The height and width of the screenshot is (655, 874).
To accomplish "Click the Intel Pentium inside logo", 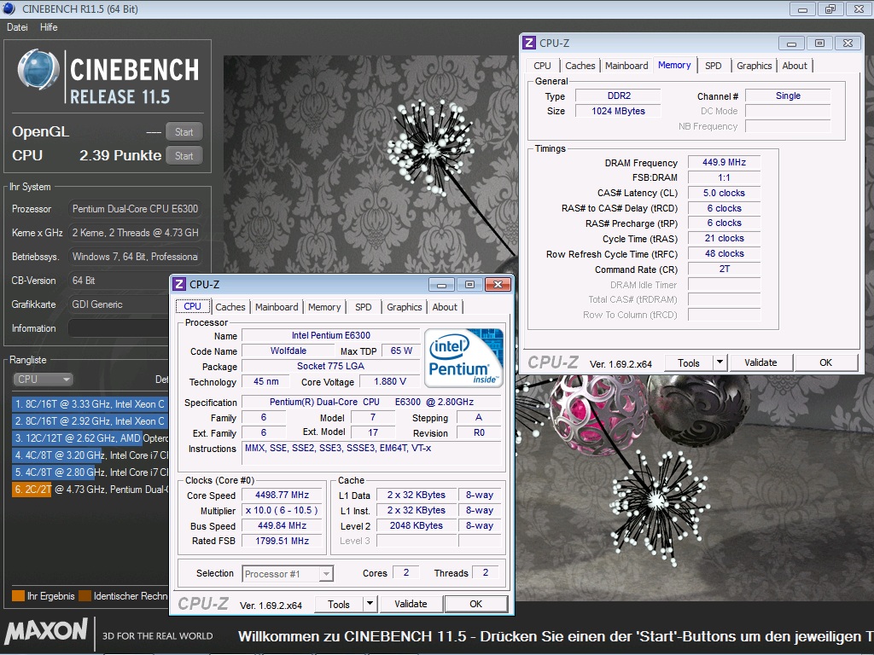I will pyautogui.click(x=463, y=357).
